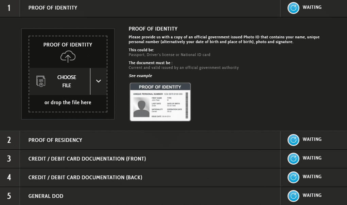The image size is (347, 205).
Task: Click the Card Documentation (Back) waiting icon
Action: [293, 177]
